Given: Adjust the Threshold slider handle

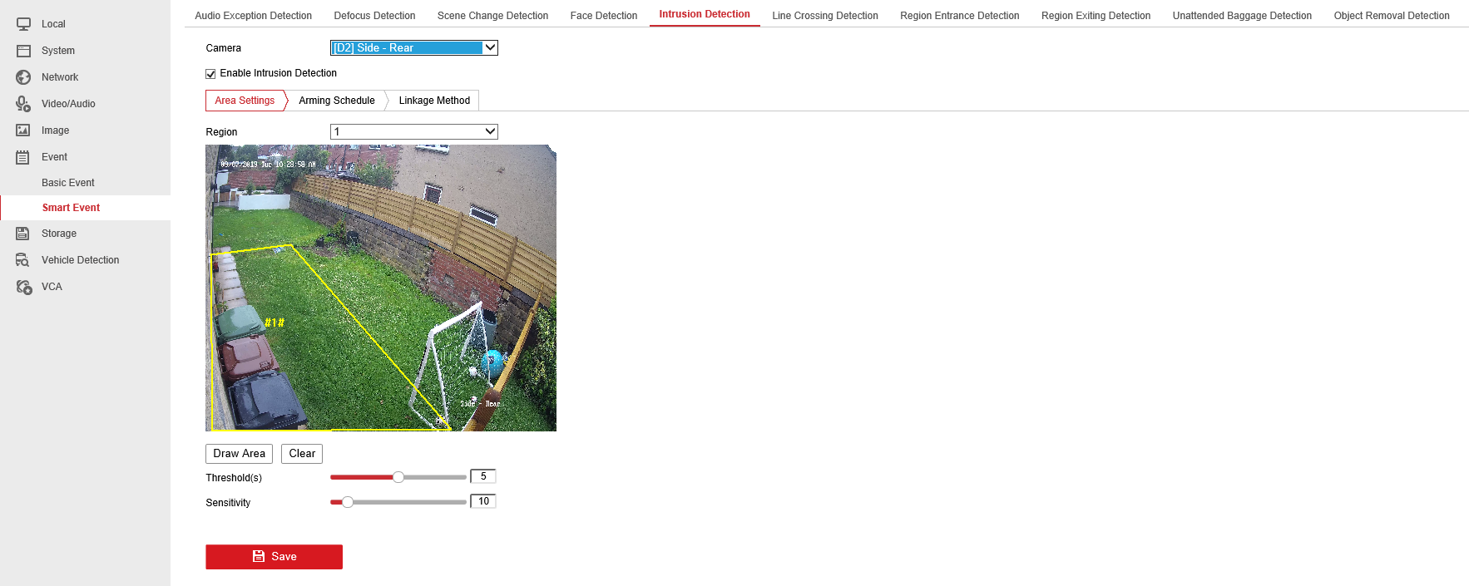Looking at the screenshot, I should (x=398, y=477).
